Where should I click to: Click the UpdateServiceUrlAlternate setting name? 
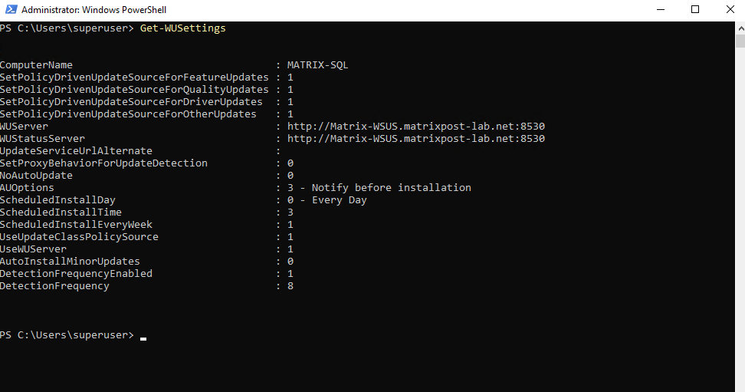coord(76,151)
